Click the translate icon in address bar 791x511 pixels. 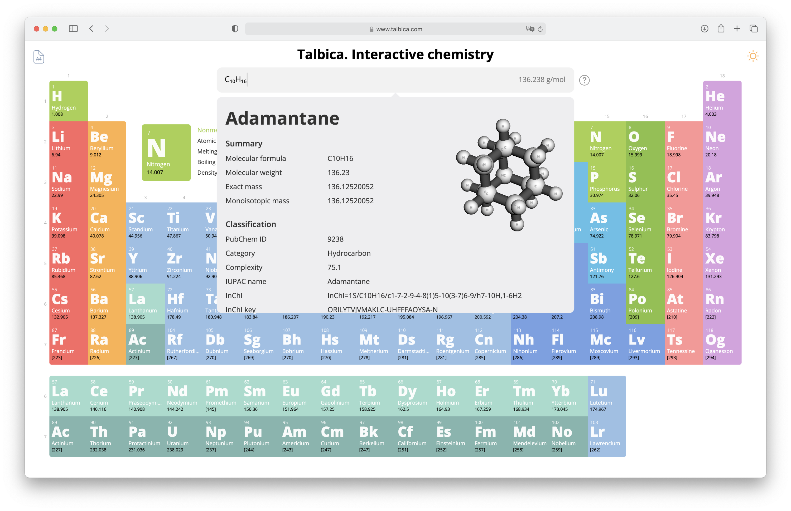click(530, 29)
